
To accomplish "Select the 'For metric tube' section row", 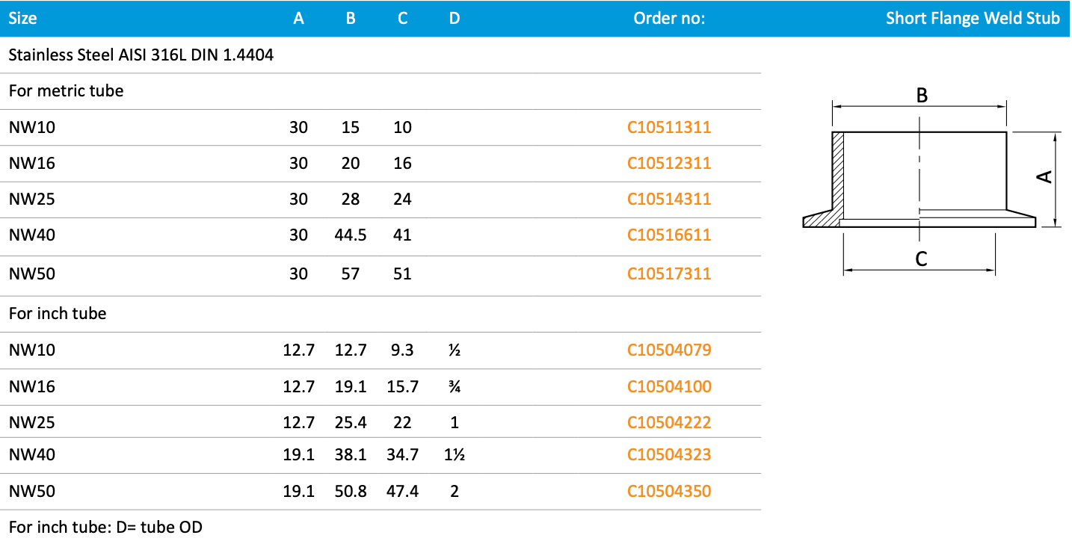I will click(67, 91).
